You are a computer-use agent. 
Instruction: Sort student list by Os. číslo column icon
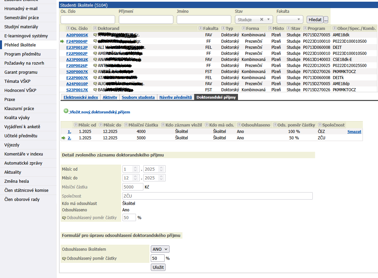[68, 29]
